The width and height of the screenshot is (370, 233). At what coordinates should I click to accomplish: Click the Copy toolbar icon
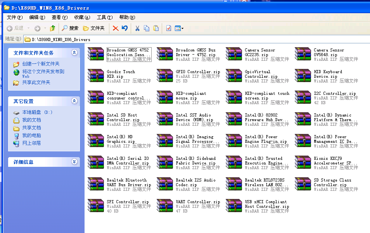coord(147,28)
